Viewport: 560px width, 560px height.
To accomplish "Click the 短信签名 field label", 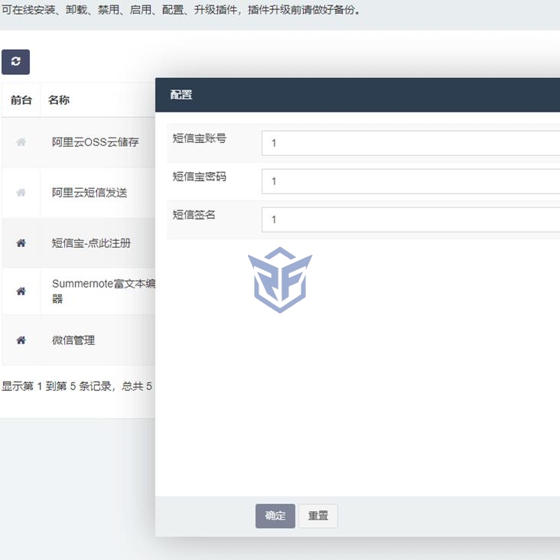I will (x=194, y=215).
